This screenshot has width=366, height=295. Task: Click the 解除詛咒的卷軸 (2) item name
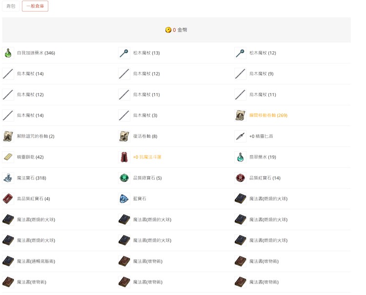36,137
